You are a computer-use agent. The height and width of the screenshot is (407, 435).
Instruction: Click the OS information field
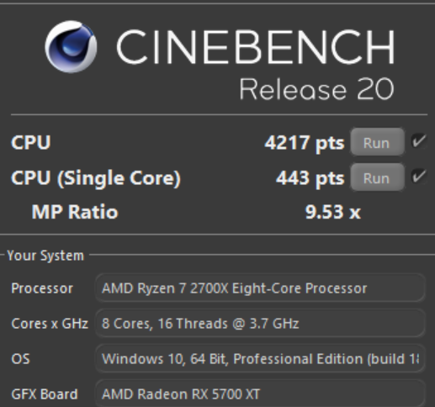click(x=261, y=358)
